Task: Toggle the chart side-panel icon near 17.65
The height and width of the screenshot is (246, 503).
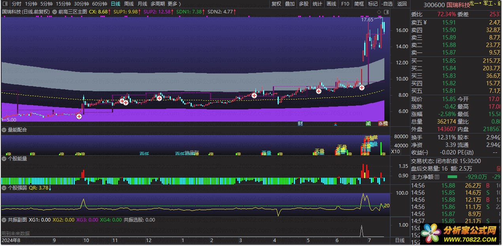Action: coord(386,12)
